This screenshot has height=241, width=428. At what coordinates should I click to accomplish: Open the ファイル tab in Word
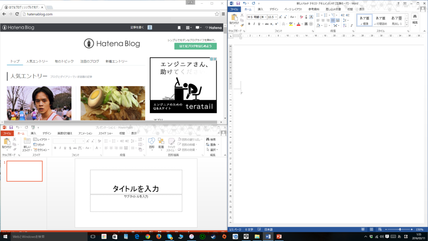click(234, 9)
